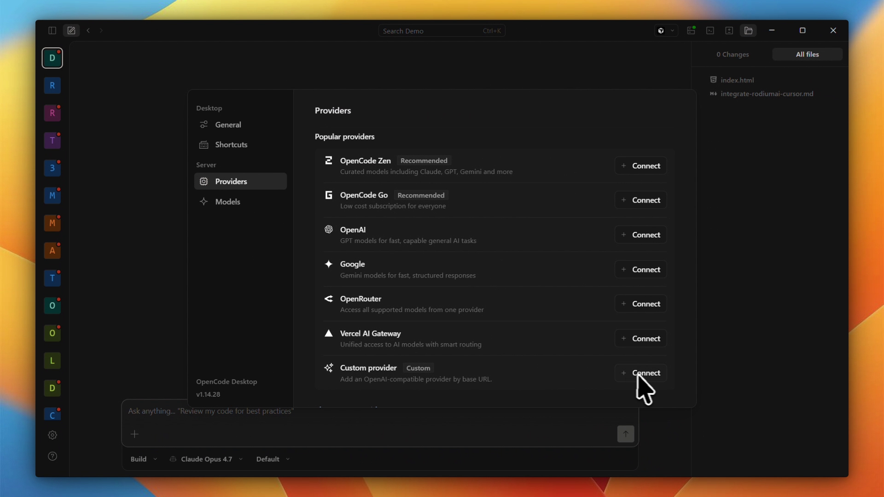Connect the OpenRouter provider
This screenshot has width=884, height=497.
640,304
